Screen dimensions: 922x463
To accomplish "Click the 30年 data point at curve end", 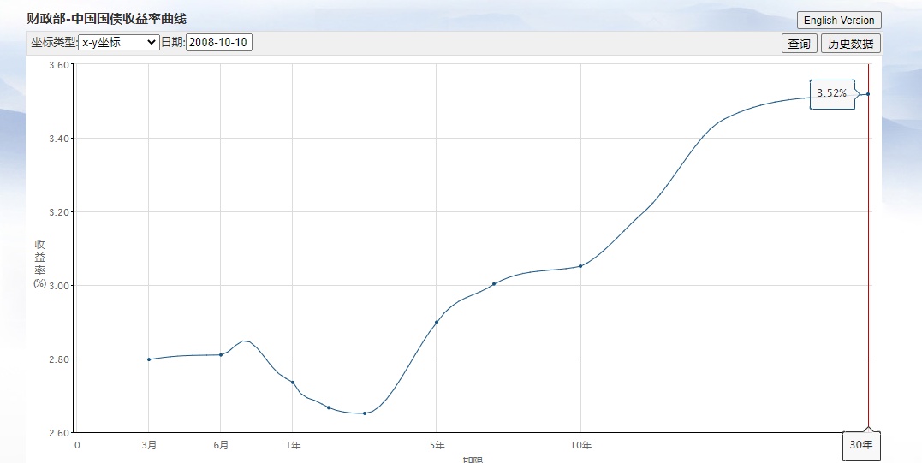I will [868, 94].
